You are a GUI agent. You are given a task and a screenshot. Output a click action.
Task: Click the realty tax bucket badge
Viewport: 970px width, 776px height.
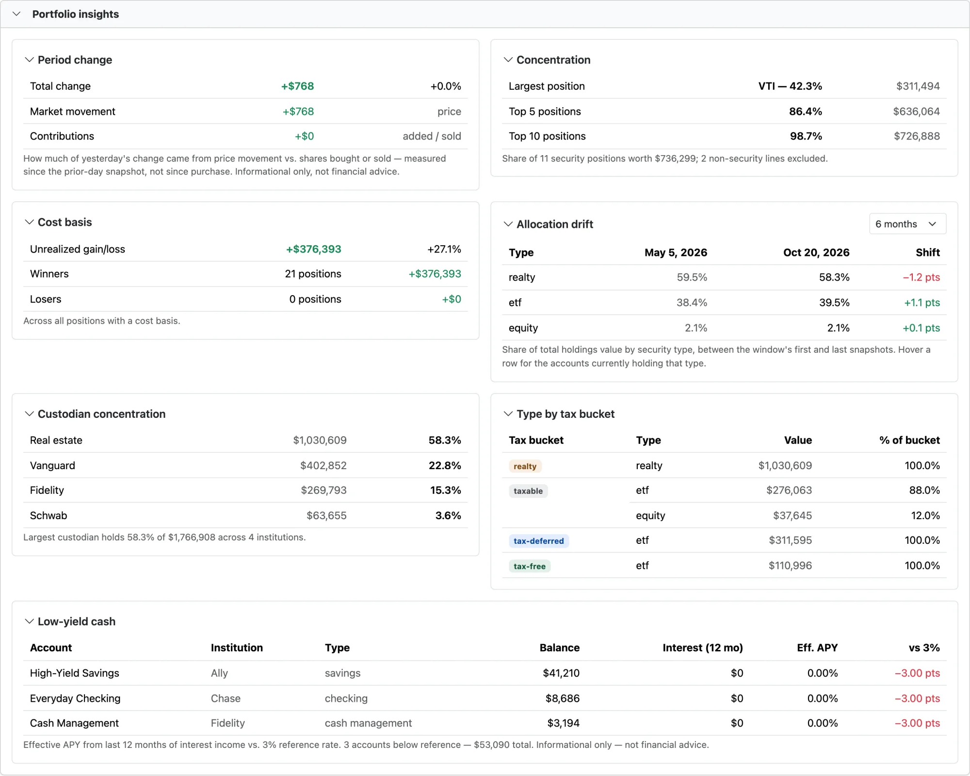coord(525,466)
